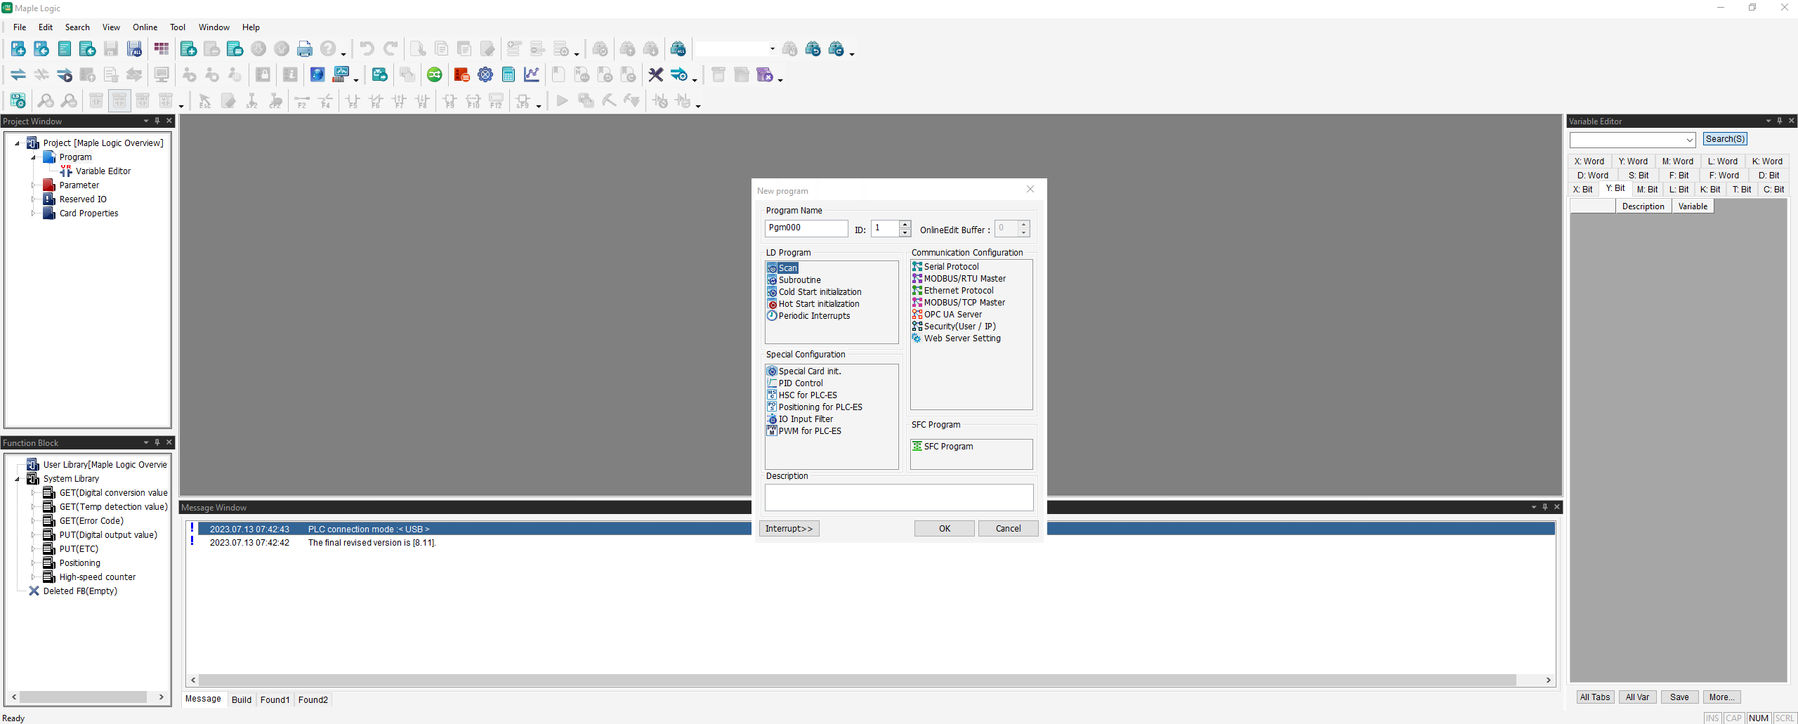
Task: Confirm new program with OK
Action: coord(943,528)
